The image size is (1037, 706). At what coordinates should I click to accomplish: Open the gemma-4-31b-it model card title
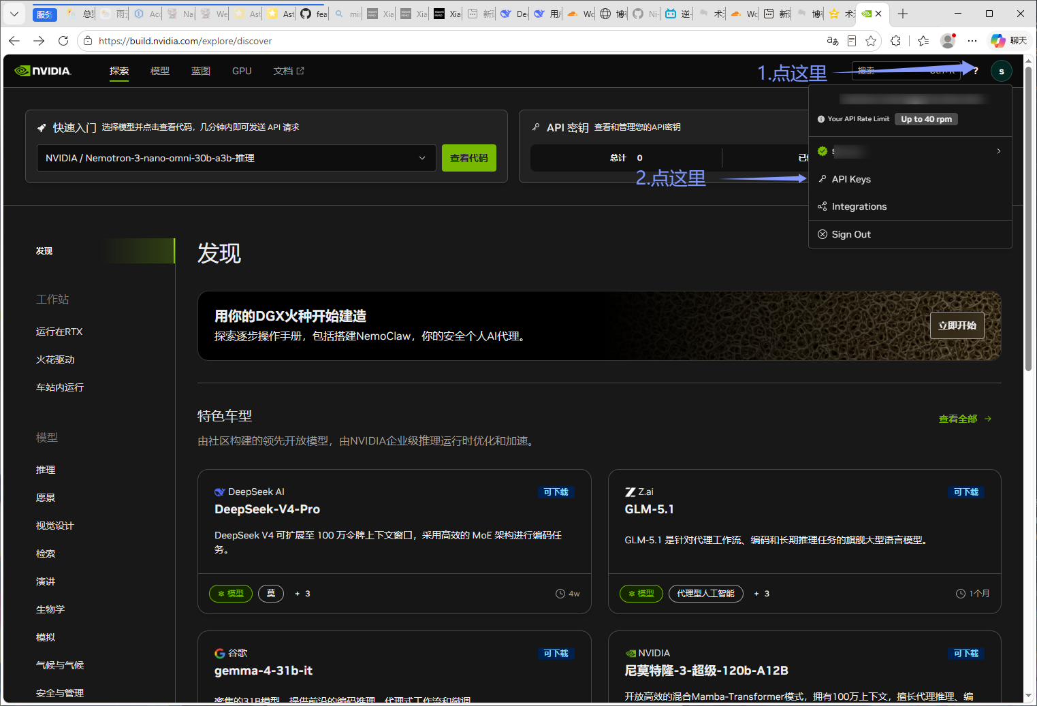tap(264, 671)
